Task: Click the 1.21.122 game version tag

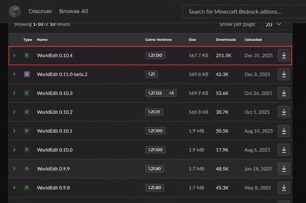Action: 155,93
